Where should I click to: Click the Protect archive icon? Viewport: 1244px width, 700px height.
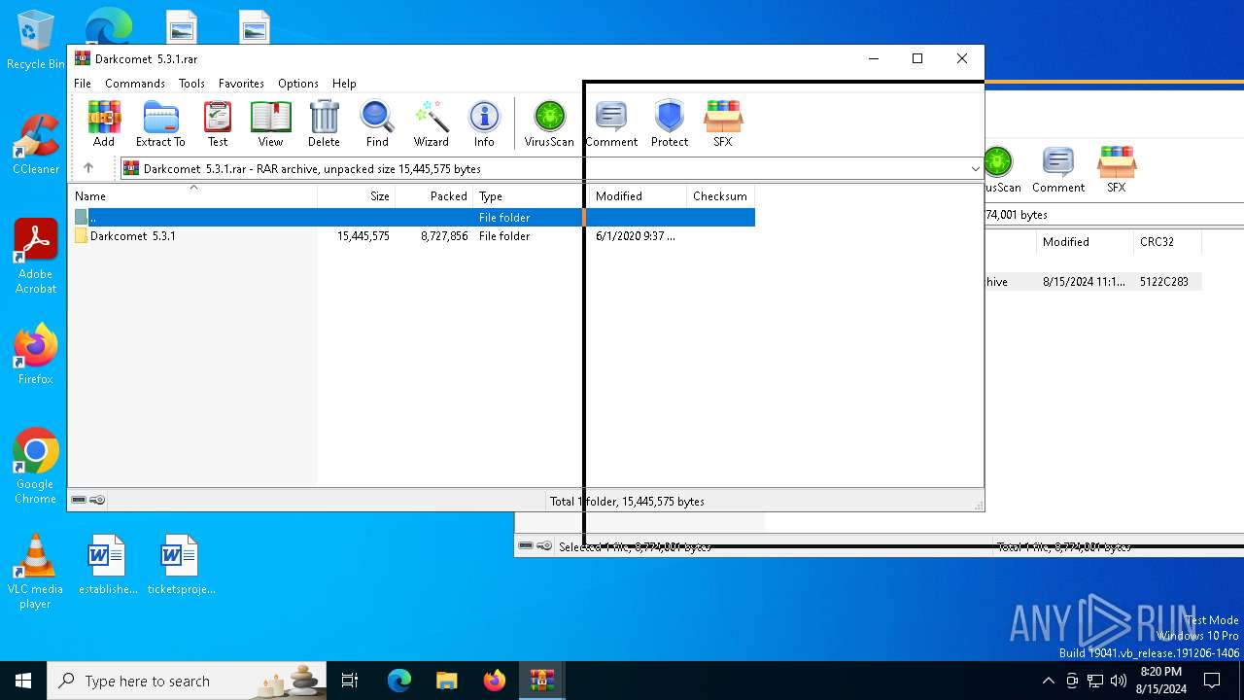(670, 123)
